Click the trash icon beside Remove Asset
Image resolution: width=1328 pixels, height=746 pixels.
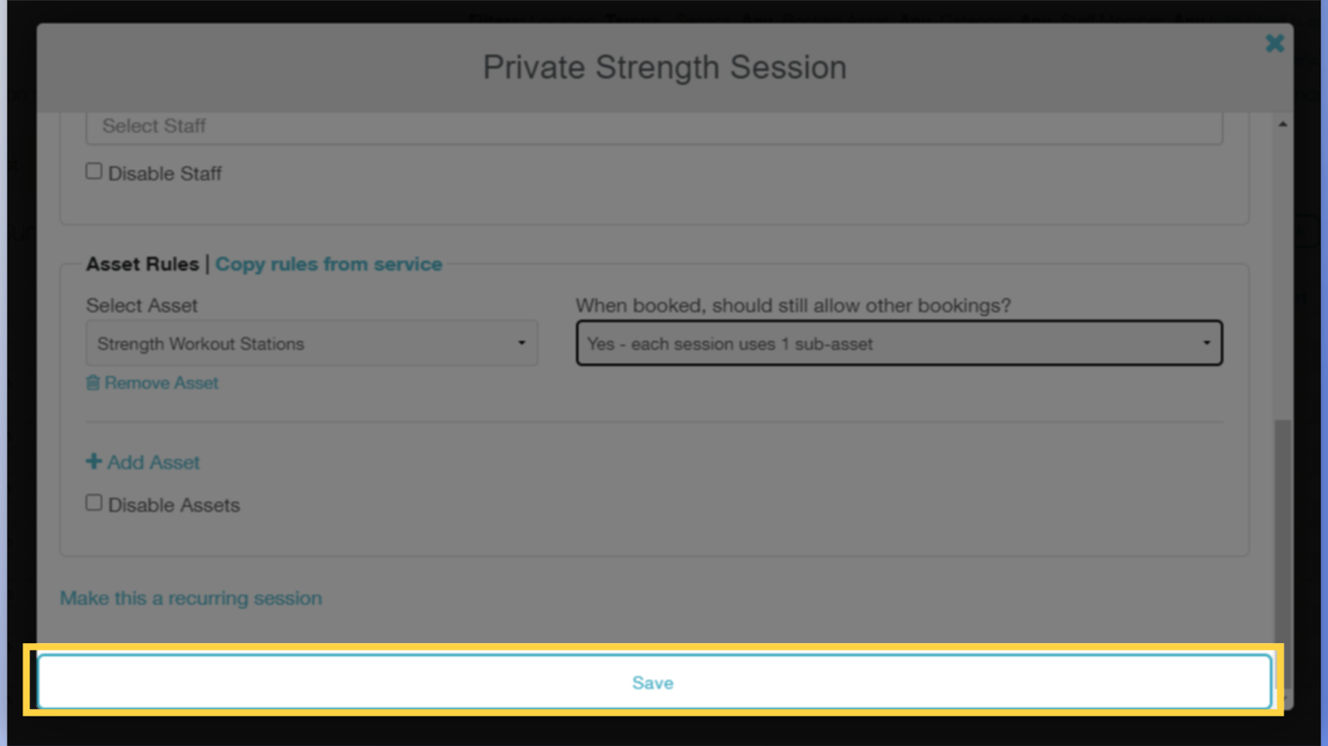92,383
